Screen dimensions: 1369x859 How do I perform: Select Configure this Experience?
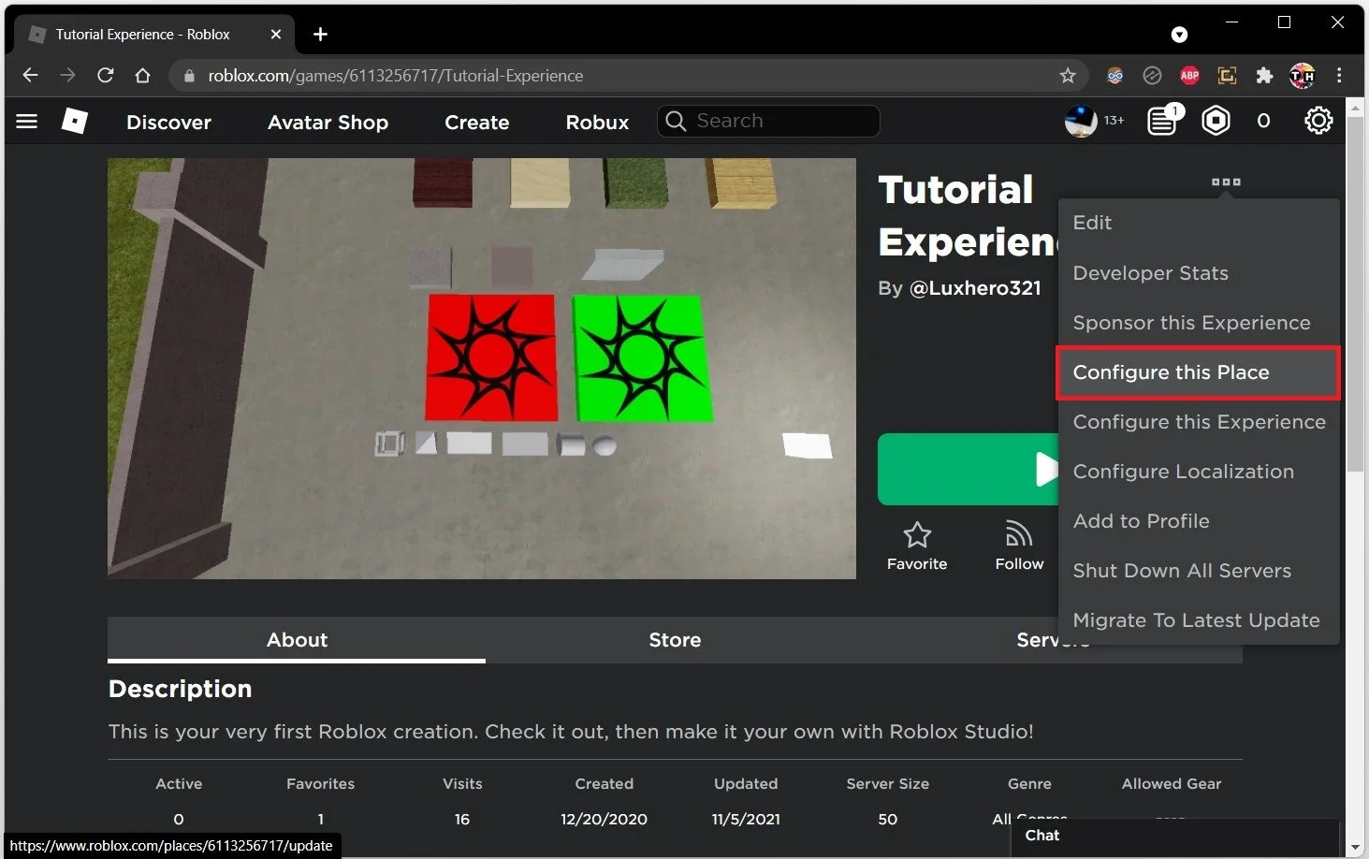tap(1199, 422)
